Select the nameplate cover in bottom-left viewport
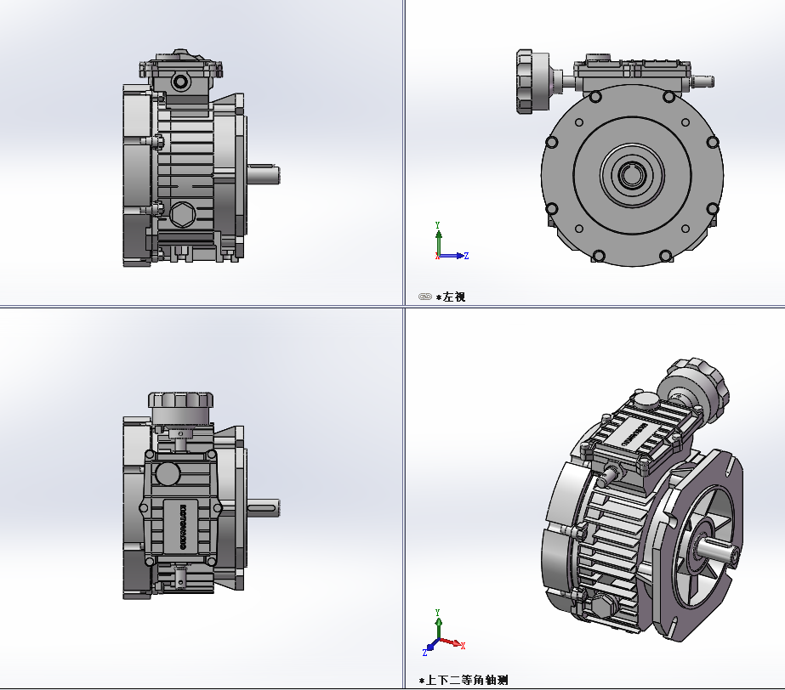Viewport: 785px width, 690px height. pos(182,526)
